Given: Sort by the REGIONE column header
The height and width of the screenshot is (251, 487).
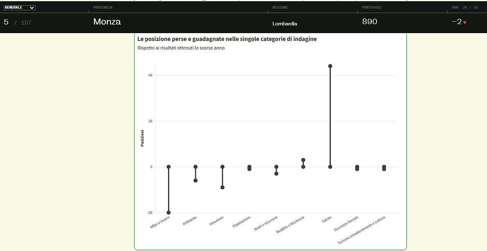Looking at the screenshot, I should click(280, 8).
